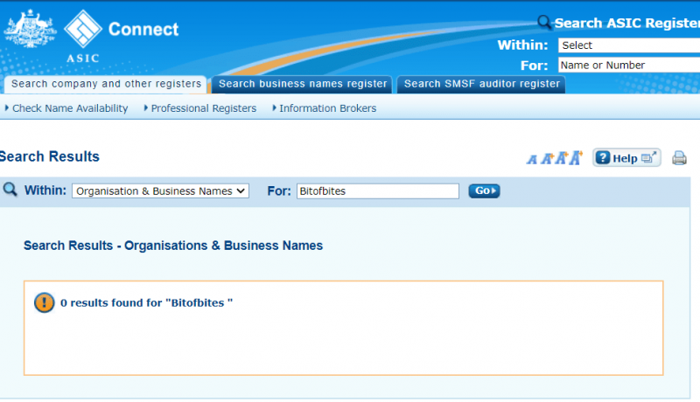Select the second font size A icon
Image resolution: width=700 pixels, height=402 pixels.
(547, 159)
